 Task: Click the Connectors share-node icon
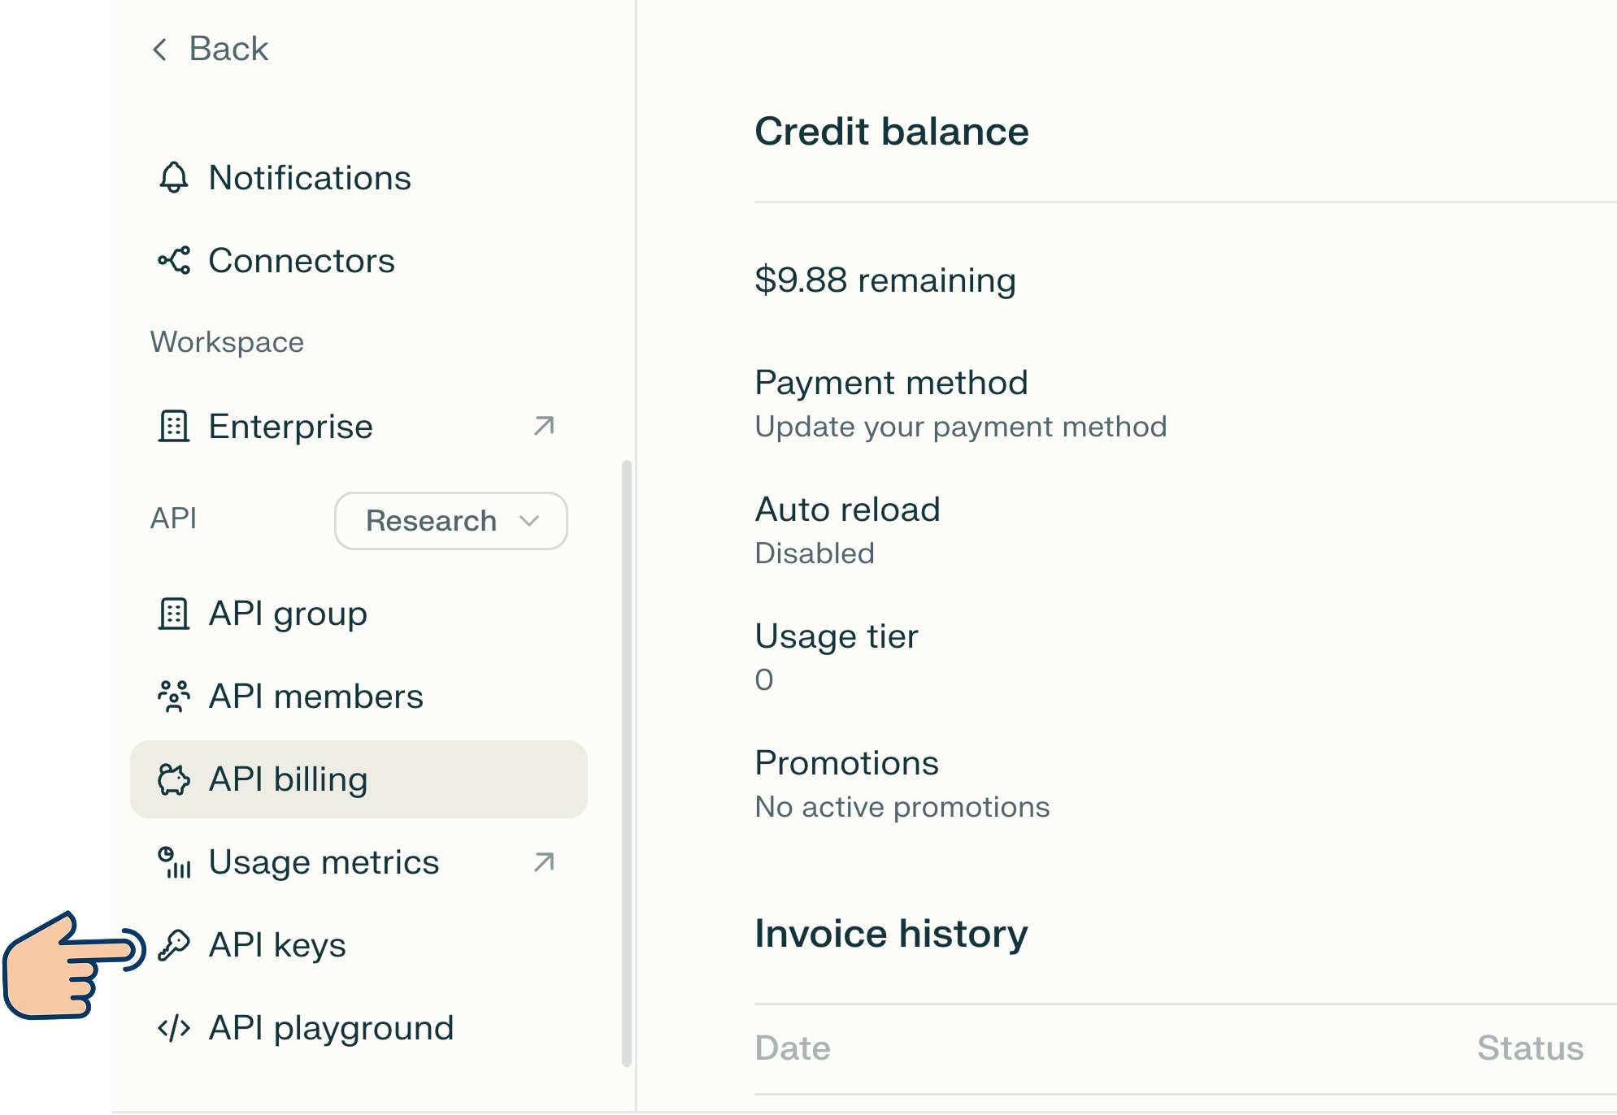pyautogui.click(x=173, y=260)
